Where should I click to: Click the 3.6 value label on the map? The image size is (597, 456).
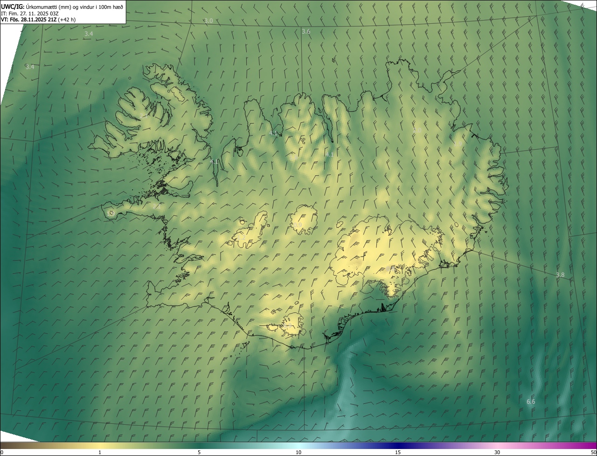pos(306,31)
